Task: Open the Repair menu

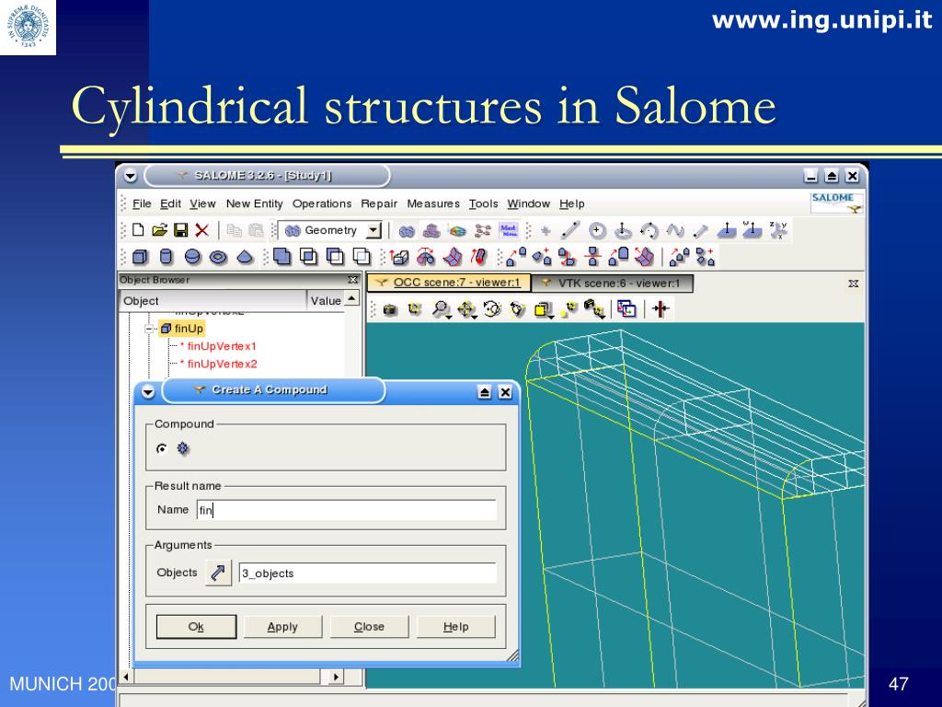Action: coord(379,203)
